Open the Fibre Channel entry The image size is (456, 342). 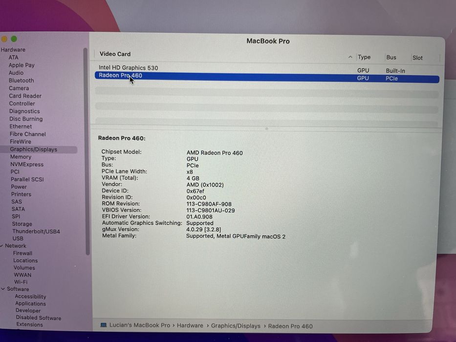point(28,134)
